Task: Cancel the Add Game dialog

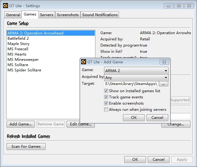Action: click(x=157, y=118)
